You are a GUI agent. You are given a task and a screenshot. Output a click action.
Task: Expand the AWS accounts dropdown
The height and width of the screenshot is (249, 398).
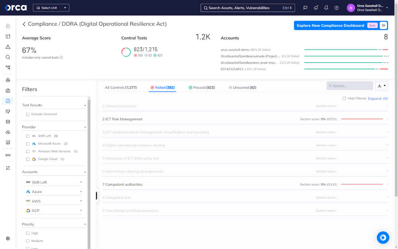click(54, 201)
